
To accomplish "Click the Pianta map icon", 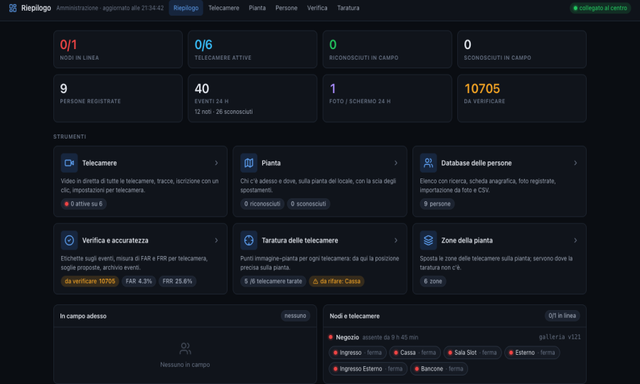I will [x=249, y=163].
